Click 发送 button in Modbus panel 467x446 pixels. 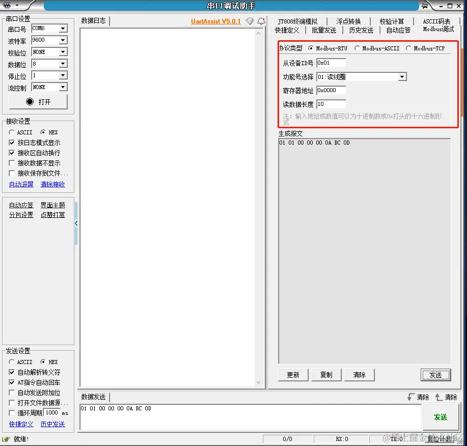click(436, 375)
